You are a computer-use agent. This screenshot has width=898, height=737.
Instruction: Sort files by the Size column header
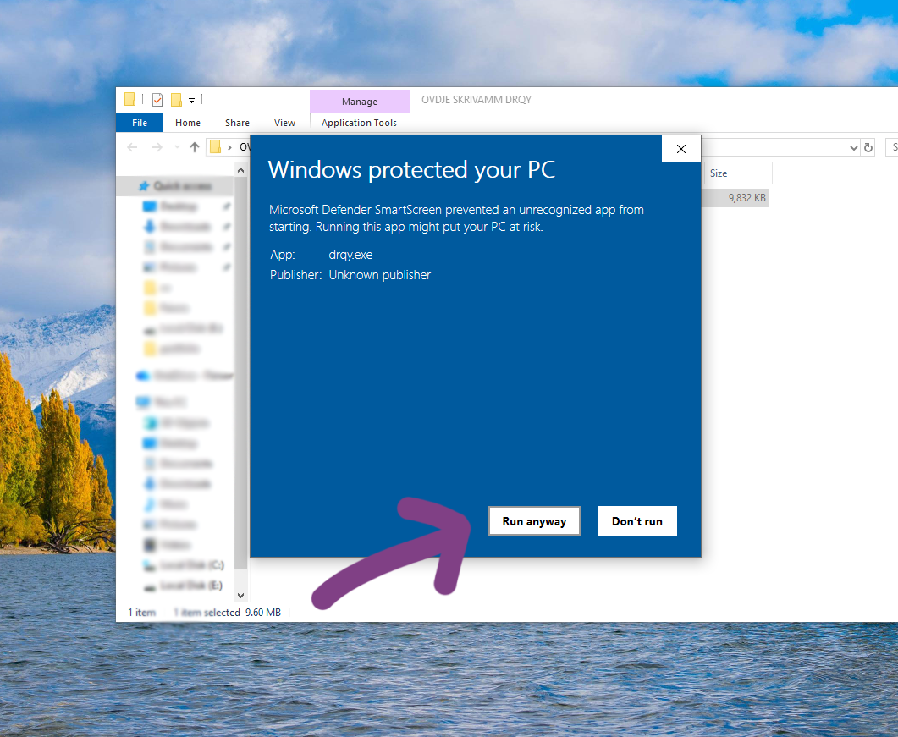pyautogui.click(x=719, y=173)
